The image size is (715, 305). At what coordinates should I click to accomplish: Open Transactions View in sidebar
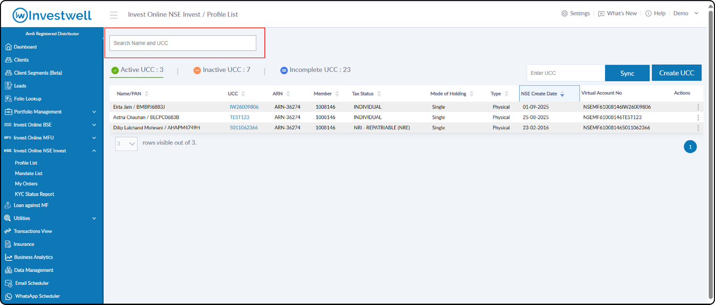click(28, 231)
